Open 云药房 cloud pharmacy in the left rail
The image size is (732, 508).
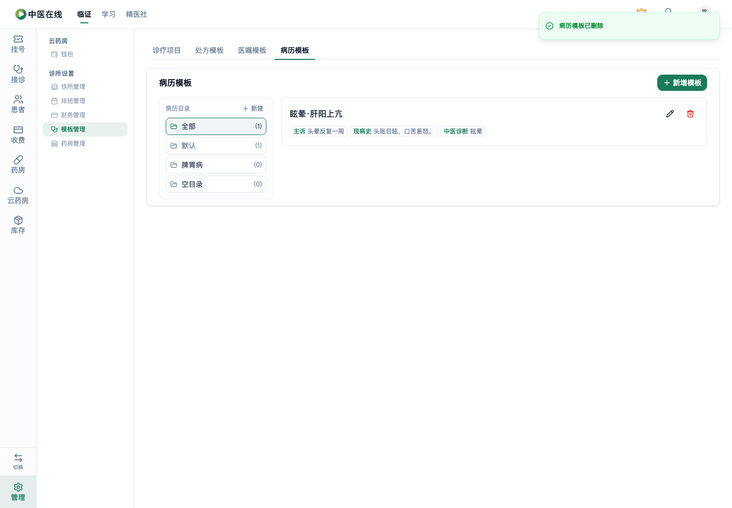(18, 195)
